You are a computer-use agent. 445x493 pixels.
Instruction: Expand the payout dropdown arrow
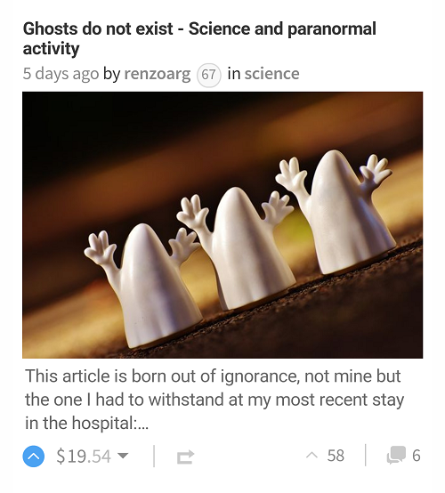[x=123, y=456]
